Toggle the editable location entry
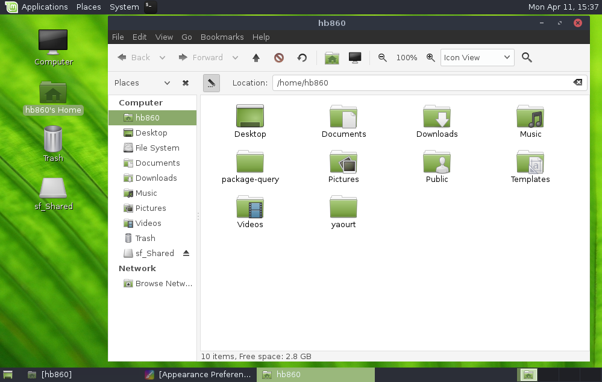 pyautogui.click(x=212, y=83)
